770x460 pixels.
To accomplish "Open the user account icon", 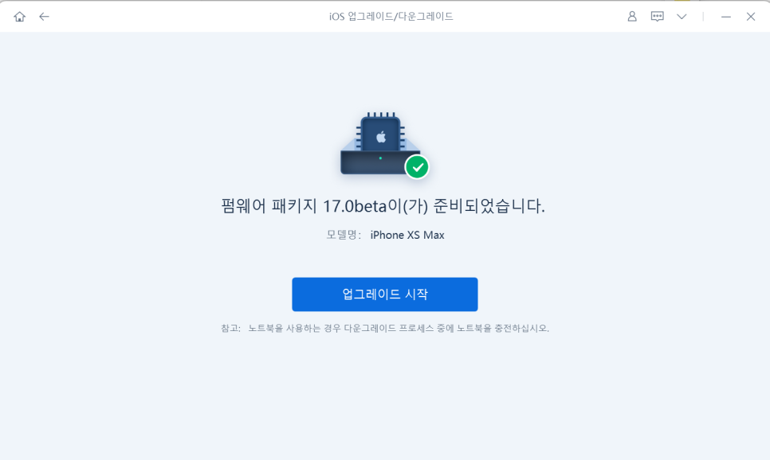I will (x=632, y=17).
